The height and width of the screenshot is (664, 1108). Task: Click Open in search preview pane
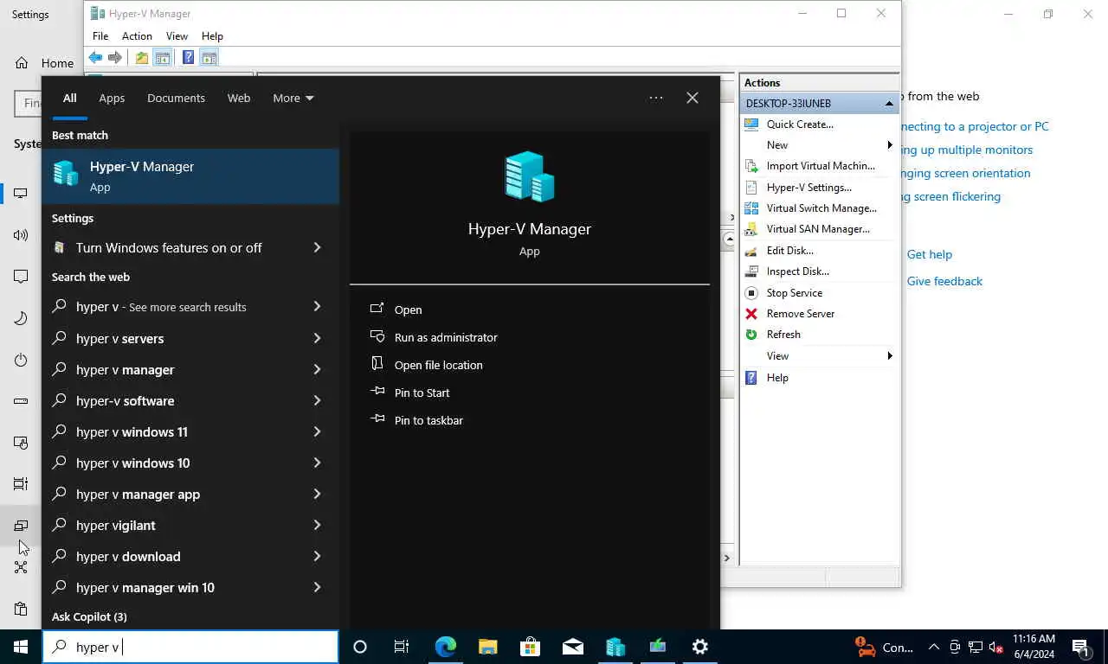point(408,310)
